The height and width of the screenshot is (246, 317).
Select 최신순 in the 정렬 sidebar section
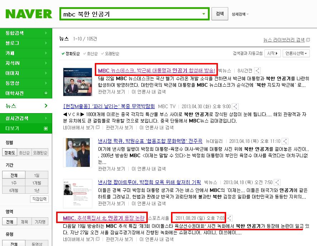24,153
